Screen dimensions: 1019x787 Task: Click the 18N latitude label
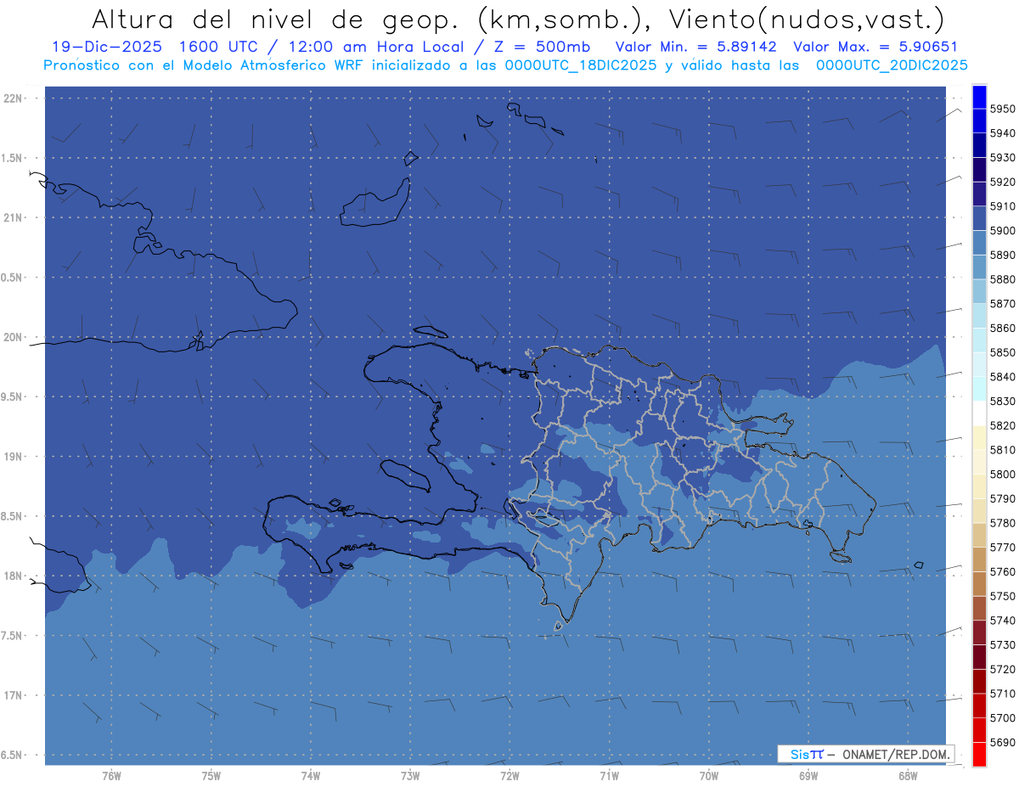(x=13, y=576)
